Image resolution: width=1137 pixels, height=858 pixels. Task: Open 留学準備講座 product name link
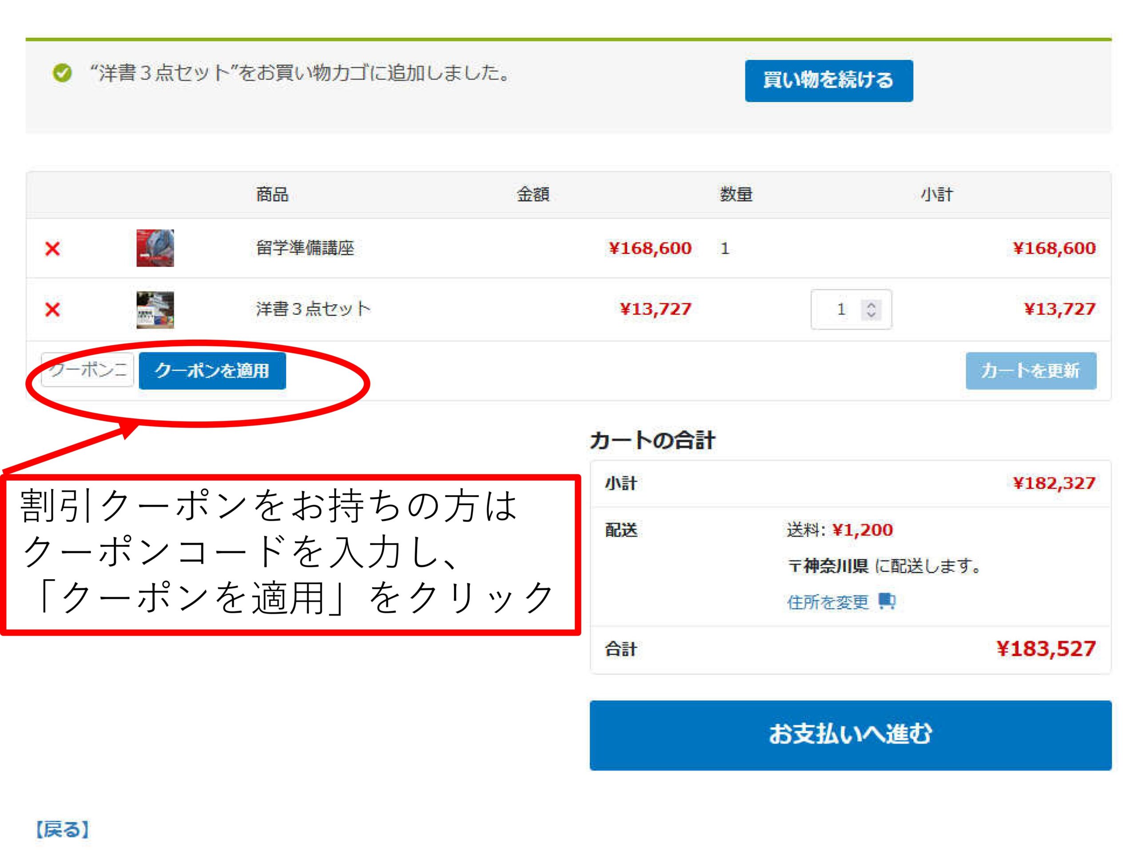(305, 248)
